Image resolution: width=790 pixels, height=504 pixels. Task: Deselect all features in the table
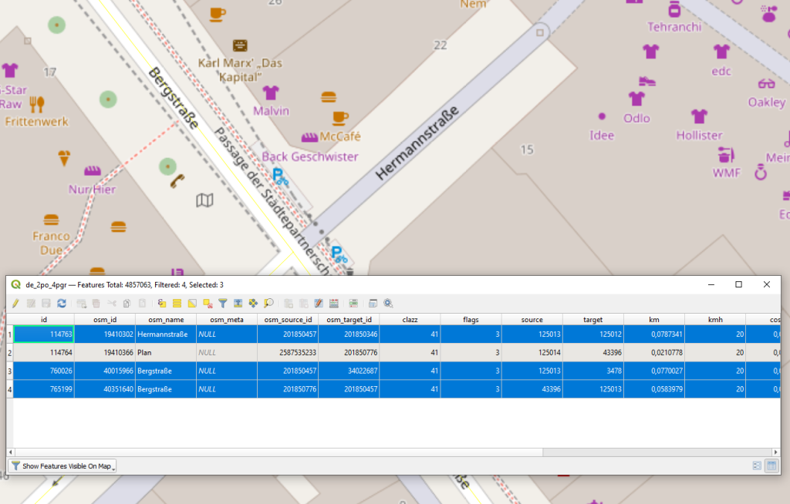coord(208,304)
